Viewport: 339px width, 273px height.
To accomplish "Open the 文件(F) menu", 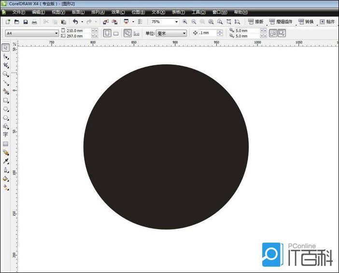I will point(19,12).
